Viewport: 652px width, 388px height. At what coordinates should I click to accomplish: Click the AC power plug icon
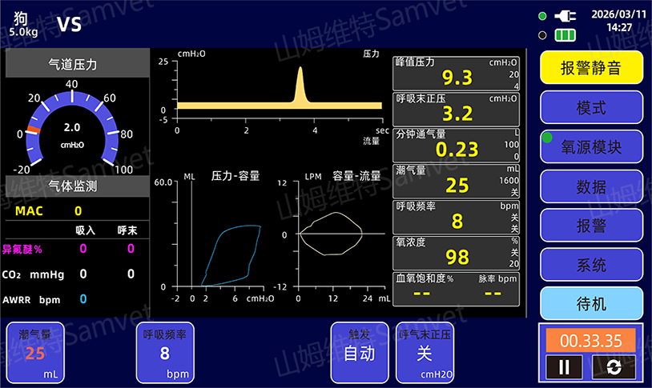pyautogui.click(x=565, y=16)
